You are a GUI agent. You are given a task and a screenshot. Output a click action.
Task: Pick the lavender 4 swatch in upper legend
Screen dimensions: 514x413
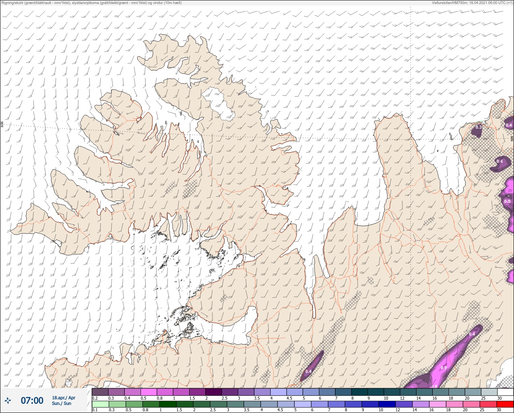278,391
